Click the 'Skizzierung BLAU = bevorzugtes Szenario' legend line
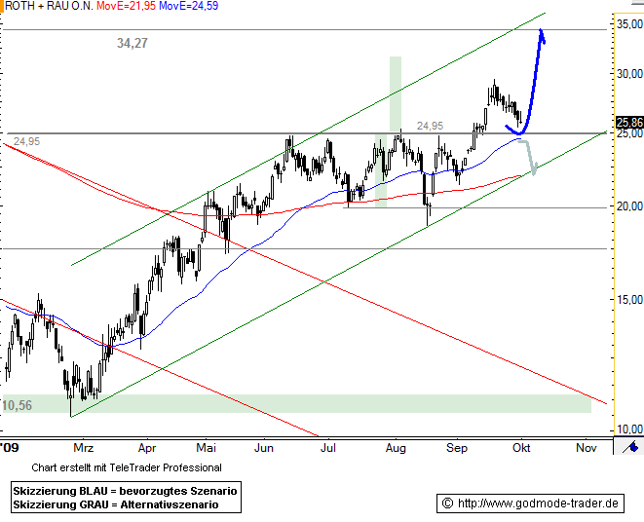The image size is (644, 522). coord(125,491)
